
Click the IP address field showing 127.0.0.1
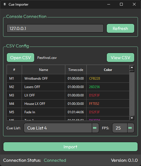pyautogui.click(x=55, y=28)
